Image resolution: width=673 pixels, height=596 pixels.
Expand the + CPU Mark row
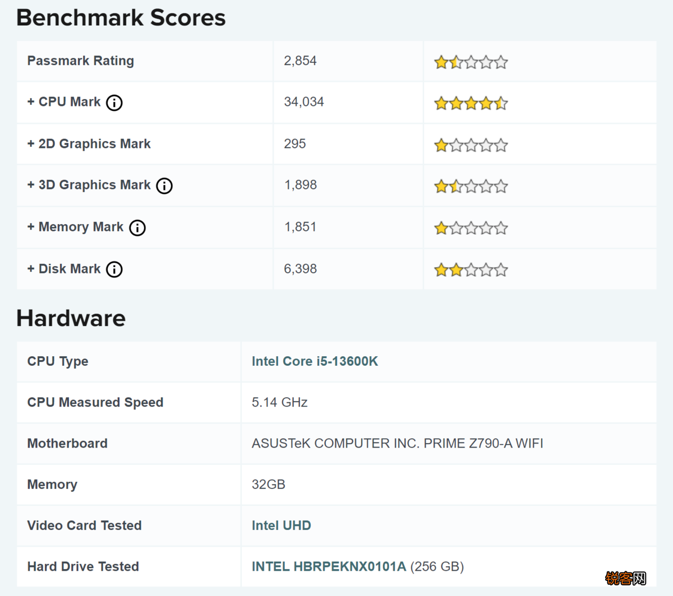point(64,102)
